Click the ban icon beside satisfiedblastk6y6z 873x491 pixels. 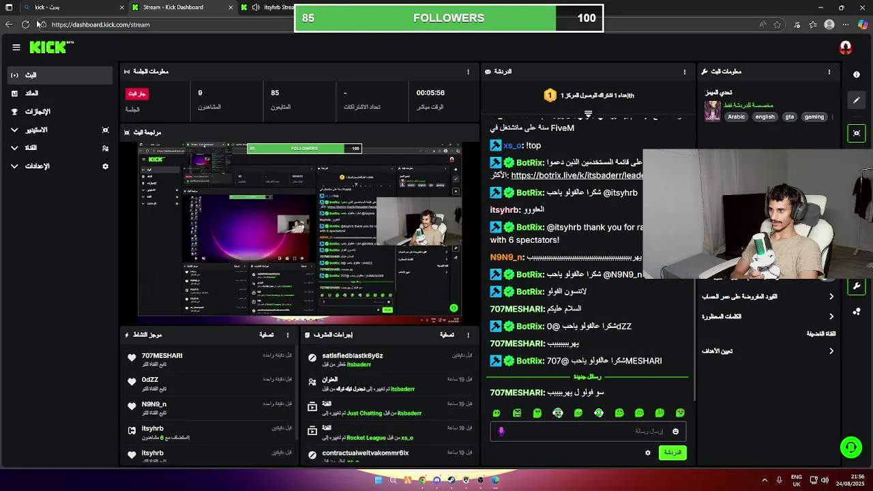(x=312, y=357)
